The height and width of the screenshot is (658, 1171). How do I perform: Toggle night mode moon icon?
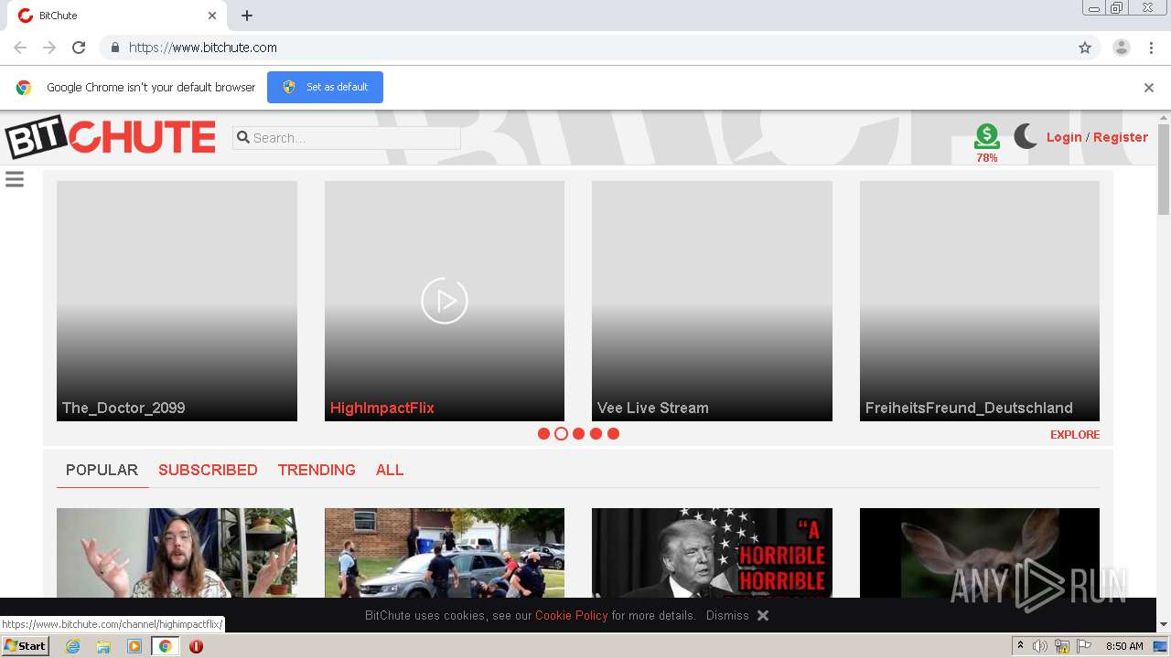tap(1026, 137)
